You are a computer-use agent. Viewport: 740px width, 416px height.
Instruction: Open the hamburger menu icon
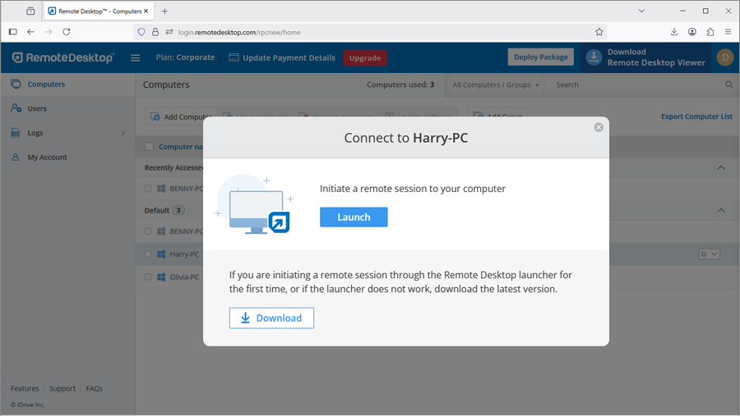coord(136,57)
